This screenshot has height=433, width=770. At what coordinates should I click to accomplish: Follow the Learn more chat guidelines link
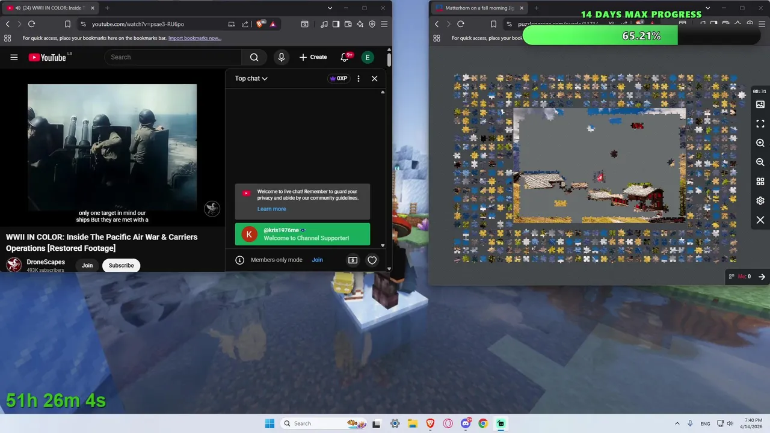(x=271, y=209)
